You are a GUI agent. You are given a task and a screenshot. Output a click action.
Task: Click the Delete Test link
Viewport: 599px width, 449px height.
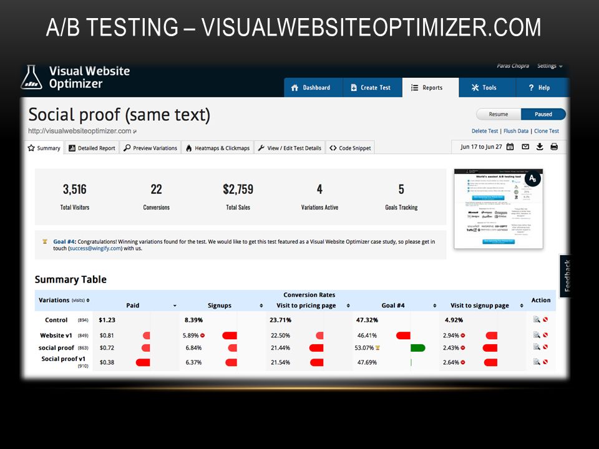coord(485,131)
